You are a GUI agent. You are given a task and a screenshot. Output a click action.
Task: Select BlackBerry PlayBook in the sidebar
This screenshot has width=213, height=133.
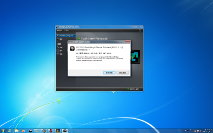(66, 36)
